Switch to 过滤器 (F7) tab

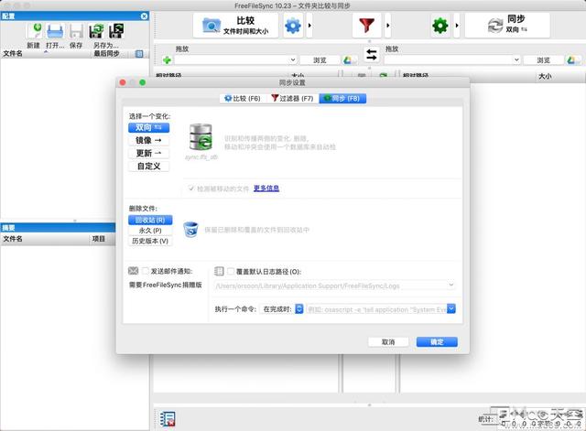[x=292, y=98]
